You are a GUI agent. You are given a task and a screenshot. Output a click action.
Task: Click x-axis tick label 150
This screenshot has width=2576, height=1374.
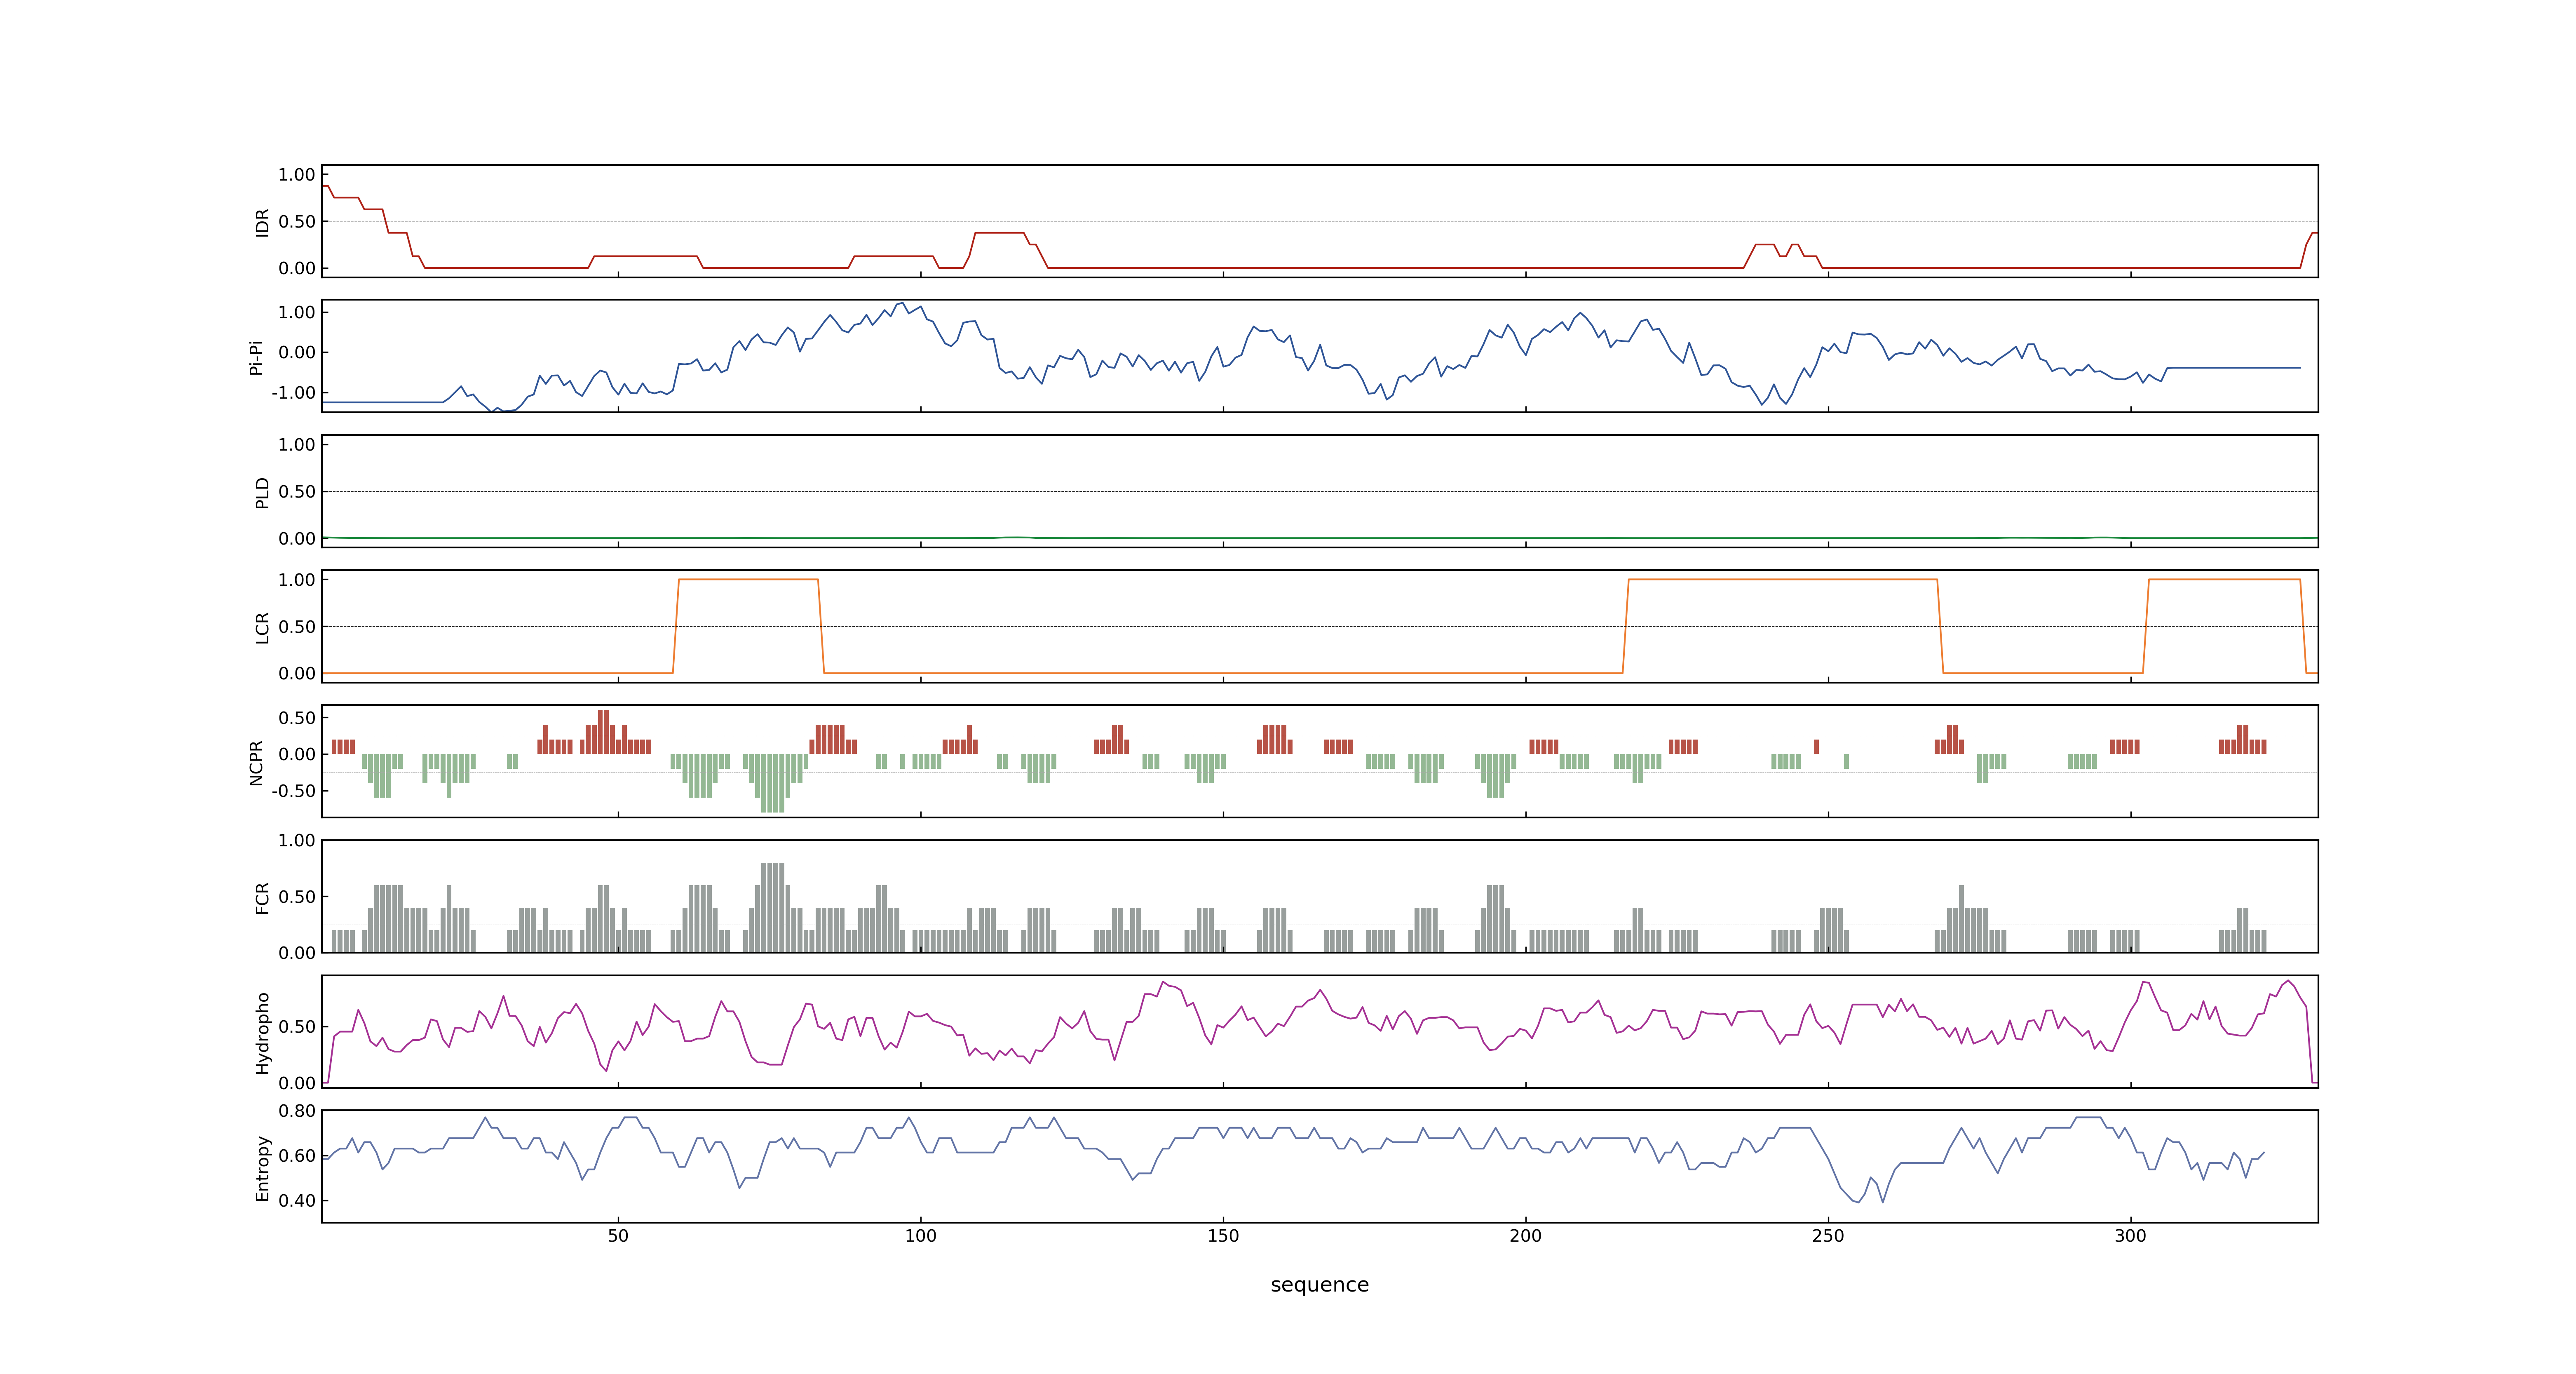(x=1223, y=1236)
